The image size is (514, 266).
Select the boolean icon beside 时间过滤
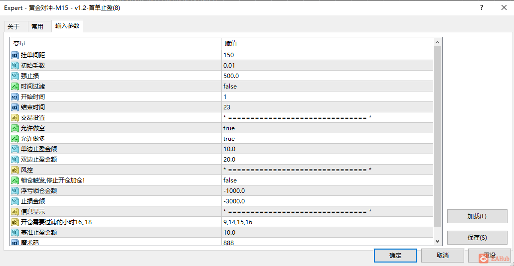pos(15,87)
